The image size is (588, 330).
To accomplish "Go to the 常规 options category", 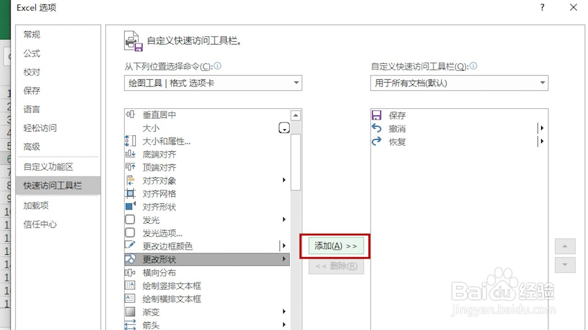I will click(x=31, y=34).
